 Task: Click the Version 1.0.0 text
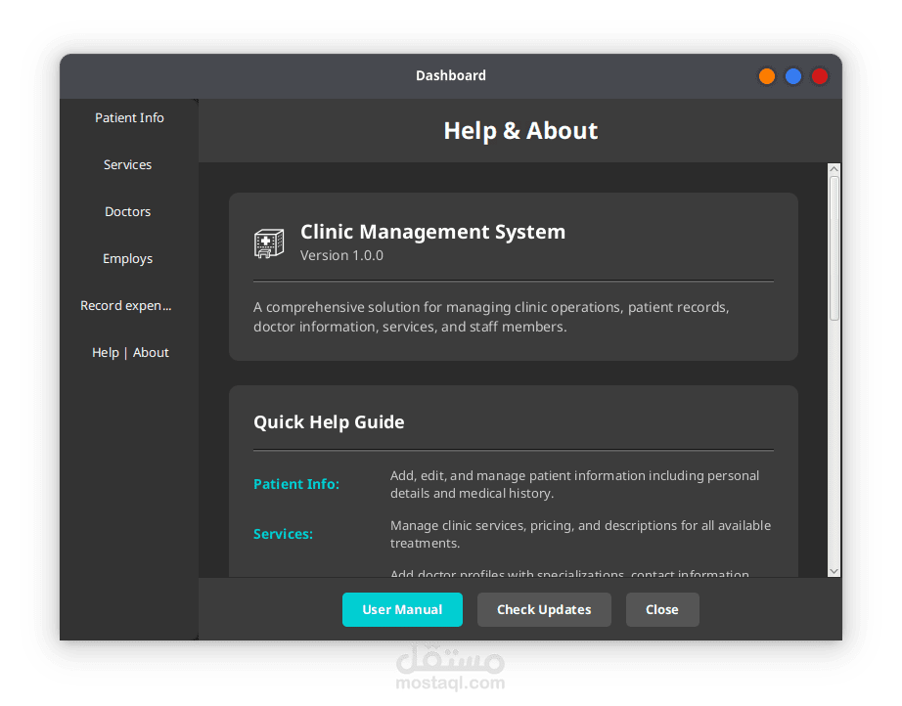click(x=341, y=255)
